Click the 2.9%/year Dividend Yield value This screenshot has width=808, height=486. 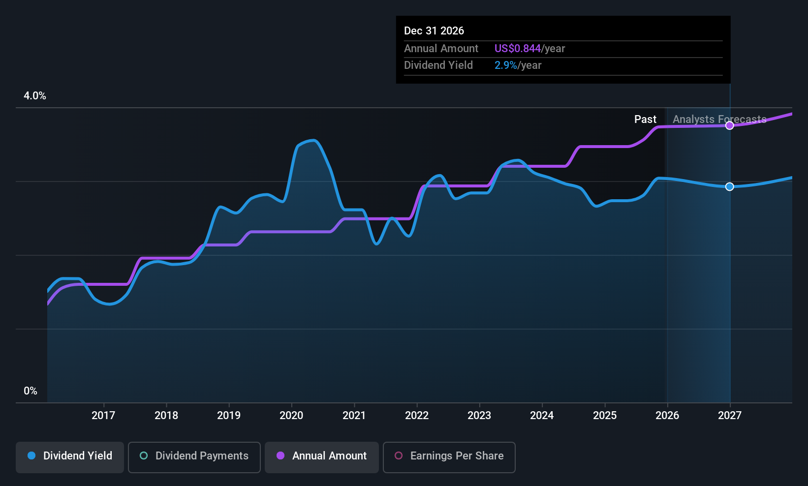518,65
